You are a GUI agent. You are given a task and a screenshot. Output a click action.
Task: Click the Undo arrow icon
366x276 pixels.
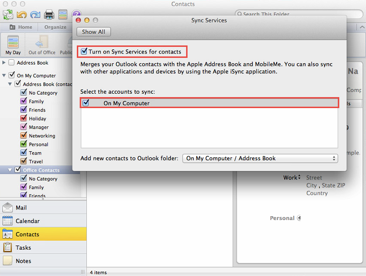pyautogui.click(x=21, y=15)
